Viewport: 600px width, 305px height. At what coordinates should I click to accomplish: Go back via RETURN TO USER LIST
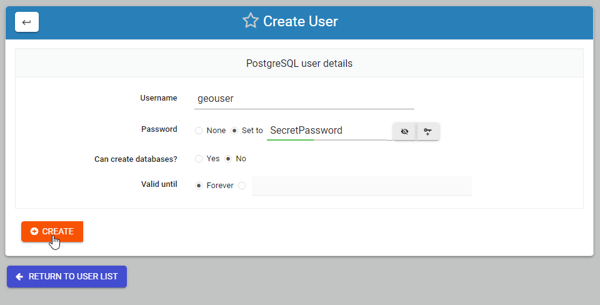point(67,276)
